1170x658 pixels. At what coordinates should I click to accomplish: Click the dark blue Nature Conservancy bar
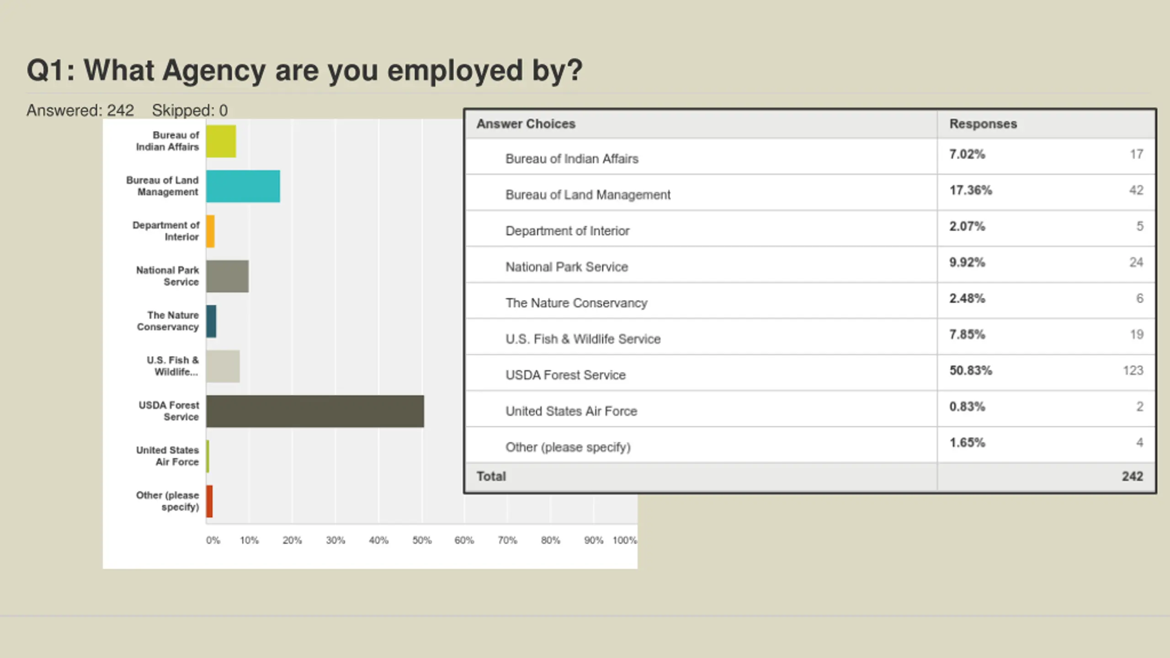pos(211,321)
